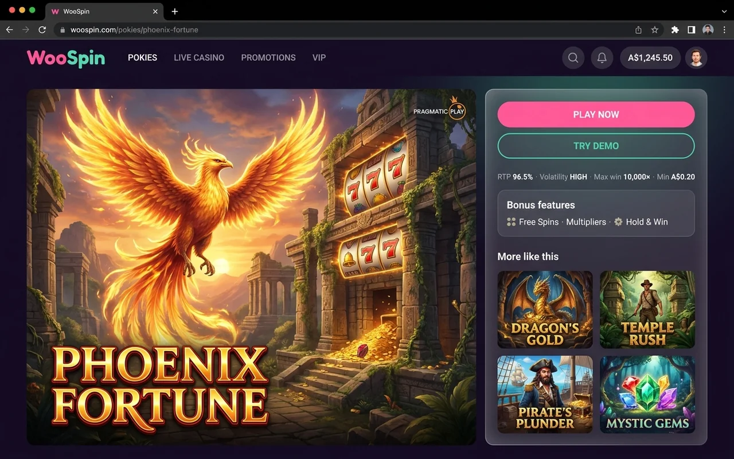Screen dimensions: 734x459
Task: Click the "RTP 96.5%" stat
Action: (515, 177)
